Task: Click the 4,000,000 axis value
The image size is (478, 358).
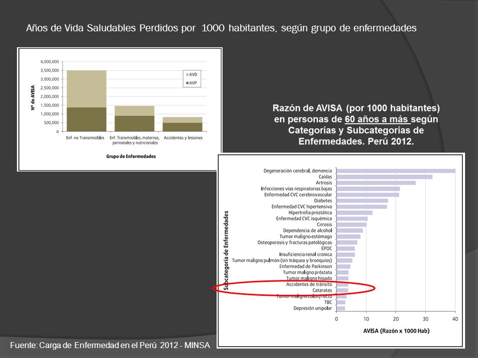Action: (x=49, y=62)
